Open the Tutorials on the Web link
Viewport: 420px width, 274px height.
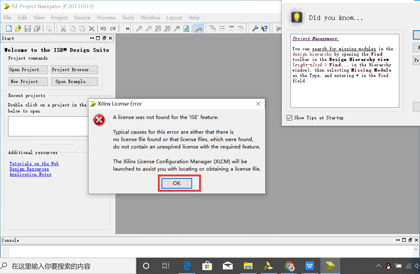[34, 164]
